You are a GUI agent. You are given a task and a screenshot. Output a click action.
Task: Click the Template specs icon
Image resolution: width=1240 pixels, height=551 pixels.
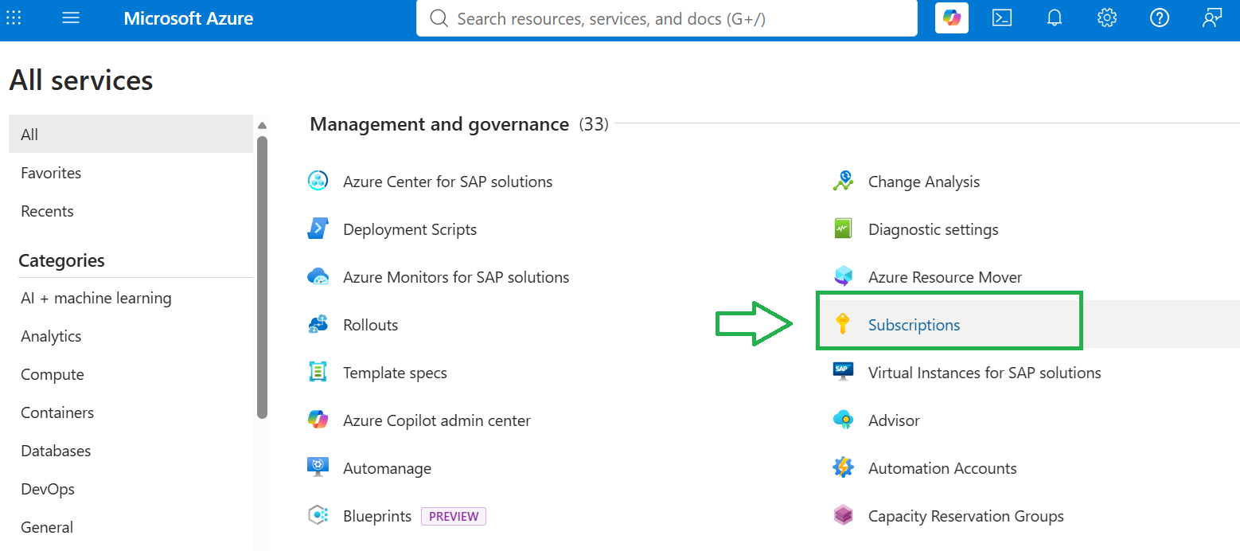click(318, 373)
